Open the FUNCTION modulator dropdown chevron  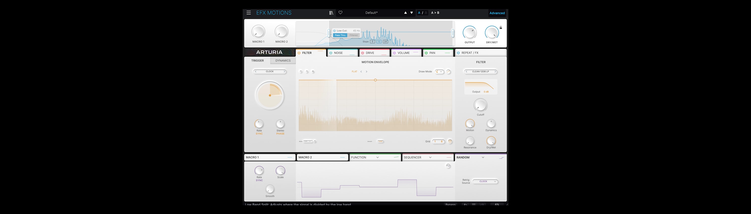[x=377, y=157]
